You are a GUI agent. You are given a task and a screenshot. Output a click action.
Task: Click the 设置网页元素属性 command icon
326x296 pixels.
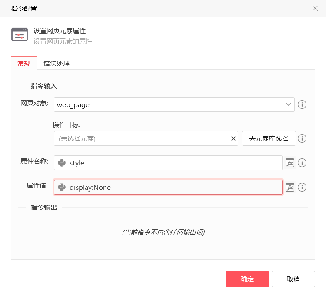(x=20, y=35)
